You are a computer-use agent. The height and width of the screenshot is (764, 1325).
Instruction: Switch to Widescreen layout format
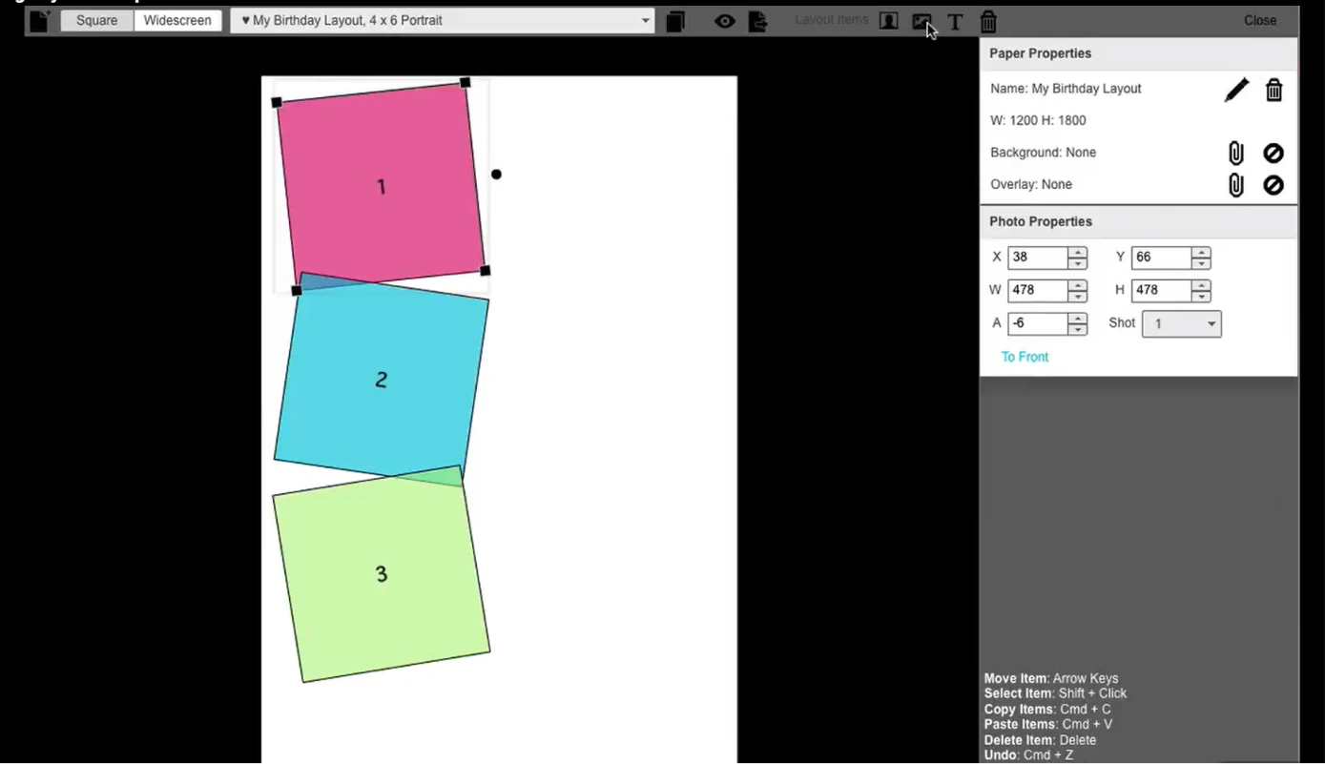click(177, 20)
